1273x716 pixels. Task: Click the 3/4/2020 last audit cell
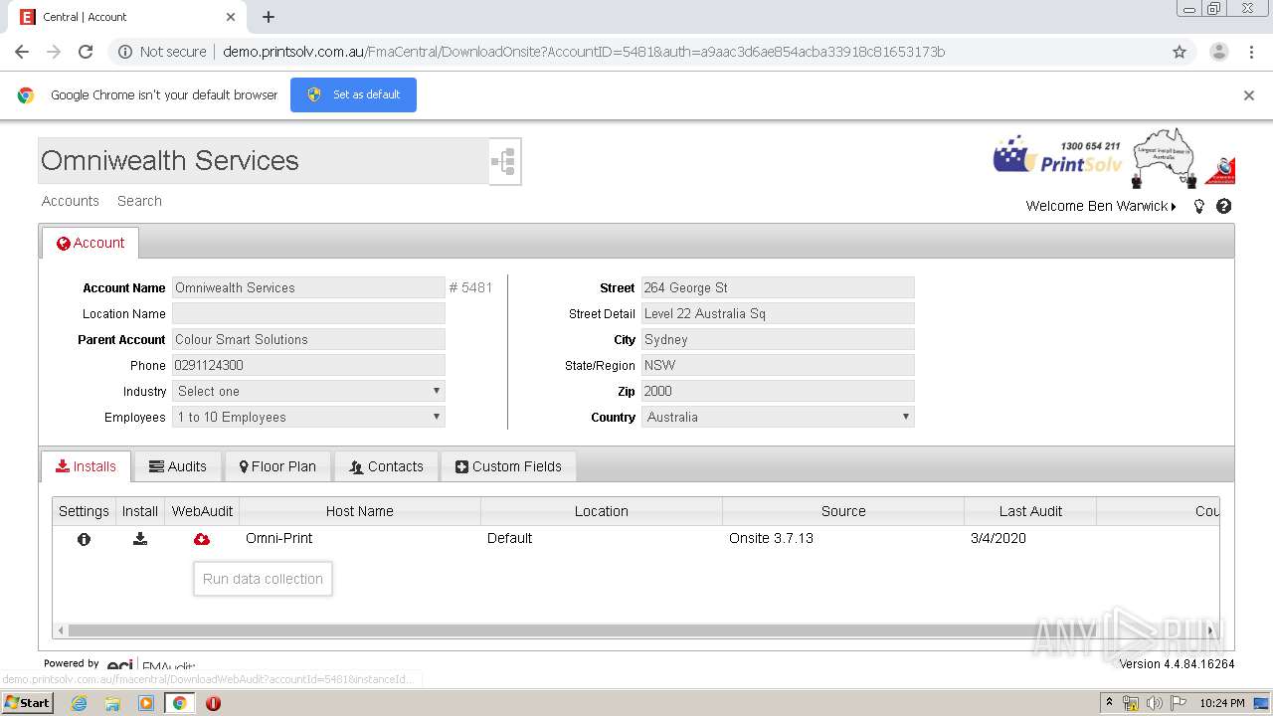[x=999, y=538]
